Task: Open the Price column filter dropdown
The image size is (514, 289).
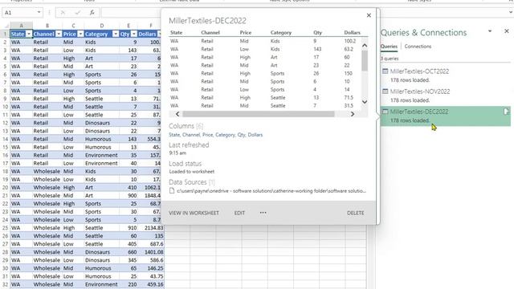Action: point(80,34)
